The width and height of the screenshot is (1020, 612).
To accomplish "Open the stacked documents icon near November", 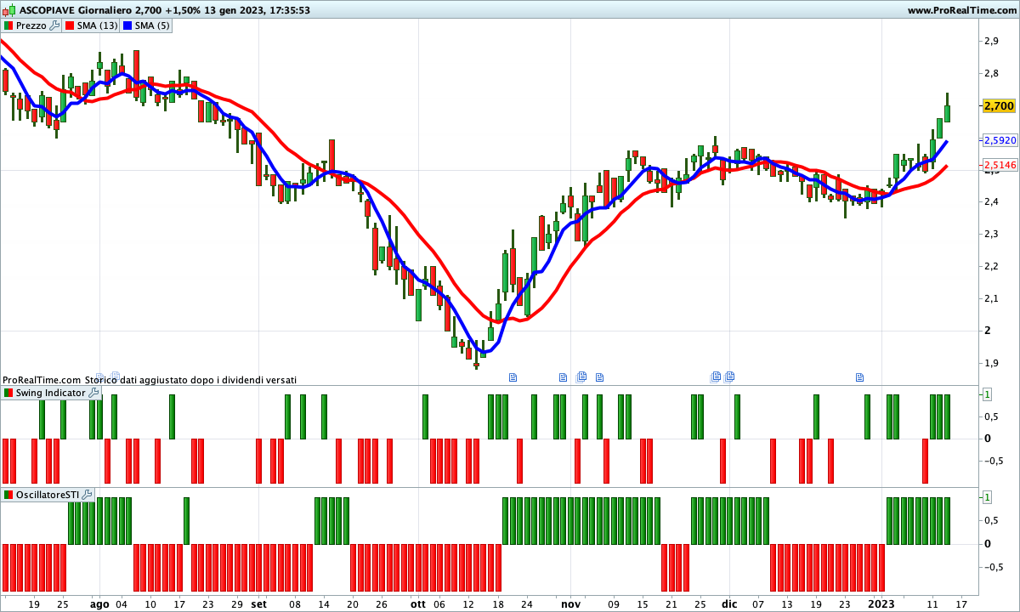I will [x=581, y=377].
